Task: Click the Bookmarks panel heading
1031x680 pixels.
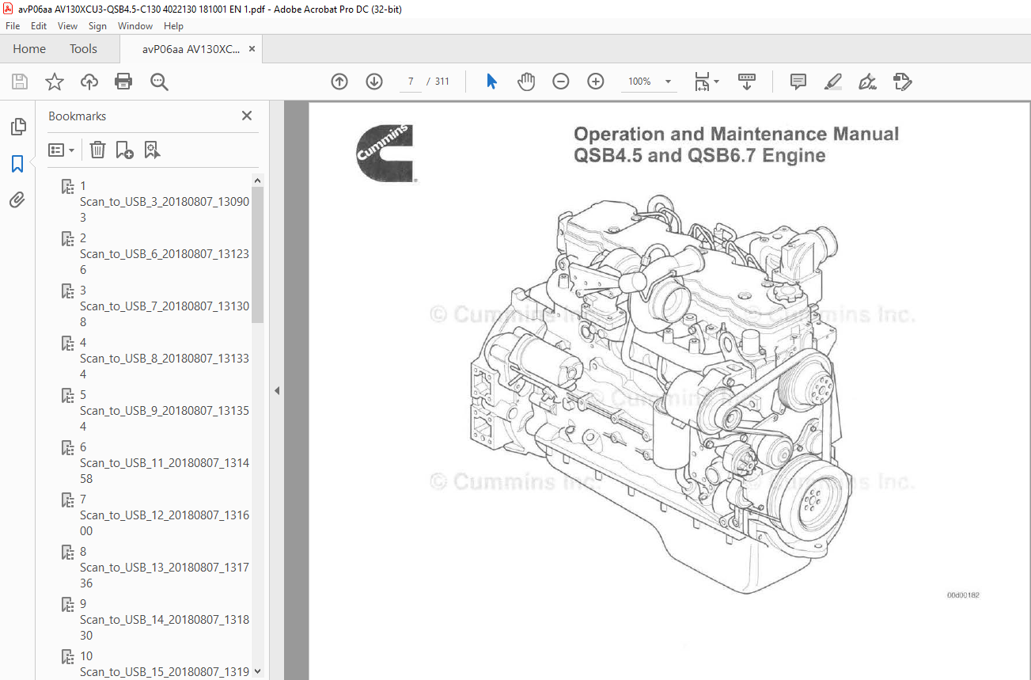Action: tap(77, 116)
